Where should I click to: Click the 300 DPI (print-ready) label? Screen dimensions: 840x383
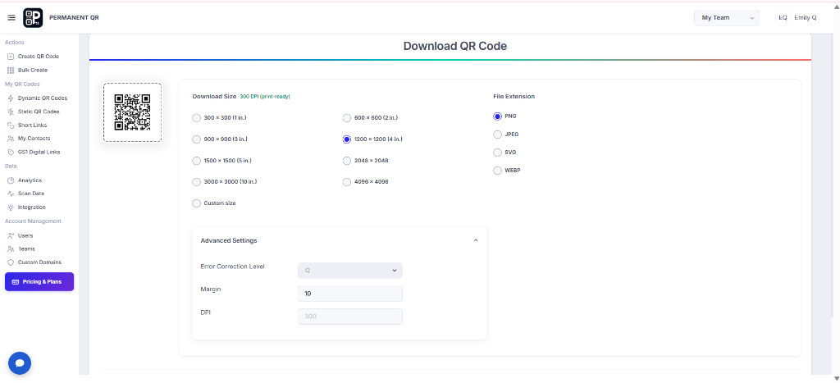tap(265, 97)
